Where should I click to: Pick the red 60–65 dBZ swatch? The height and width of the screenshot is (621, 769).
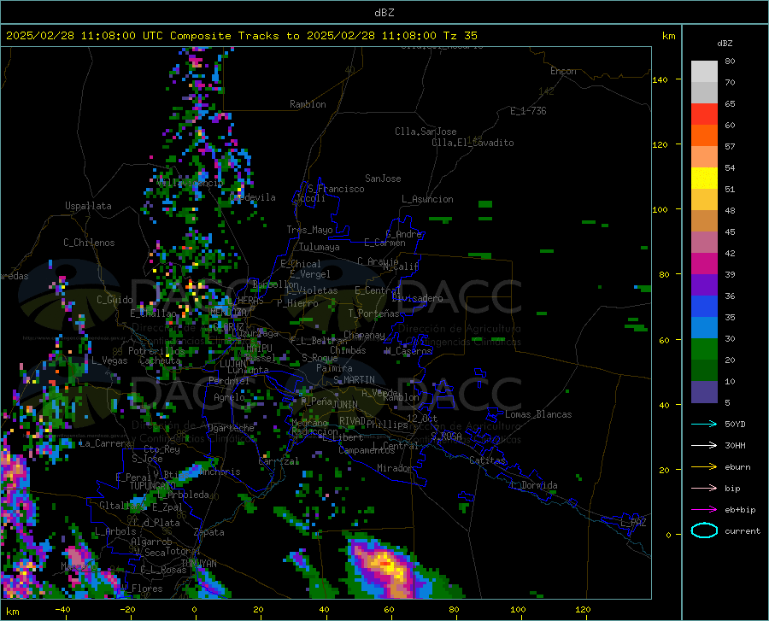click(x=704, y=114)
